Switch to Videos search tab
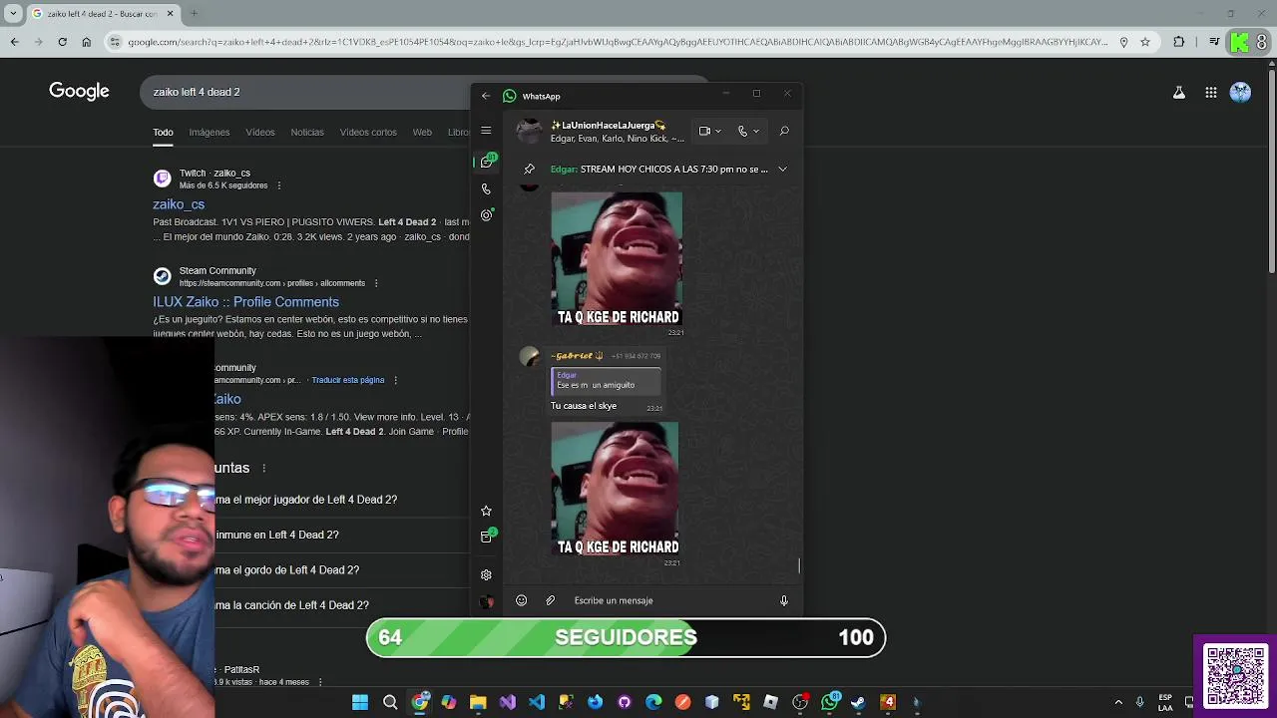The width and height of the screenshot is (1277, 718). pyautogui.click(x=260, y=132)
